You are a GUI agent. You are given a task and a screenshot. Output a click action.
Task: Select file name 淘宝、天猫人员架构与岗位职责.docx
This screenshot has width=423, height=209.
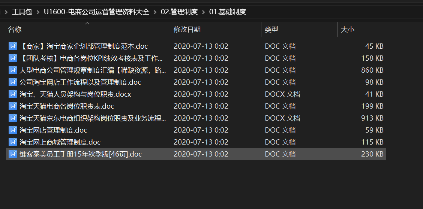pos(75,94)
